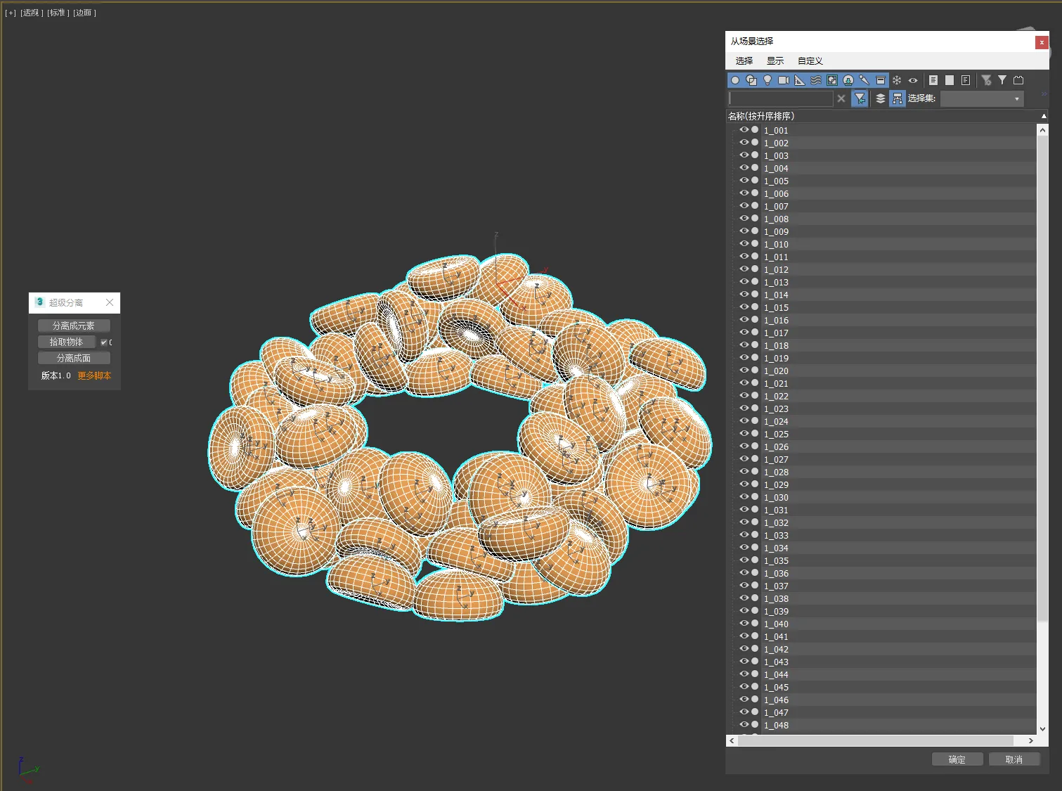Screen dimensions: 1062x791
Task: Toggle the Display Bone Objects icon
Action: [x=865, y=80]
